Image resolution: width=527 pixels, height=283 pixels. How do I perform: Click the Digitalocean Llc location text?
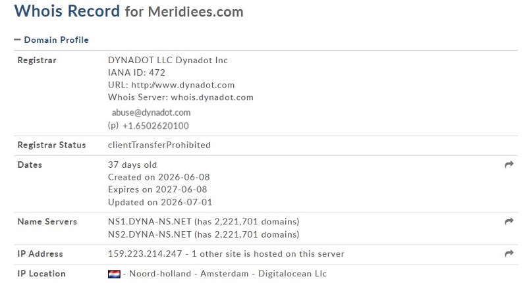coord(292,274)
